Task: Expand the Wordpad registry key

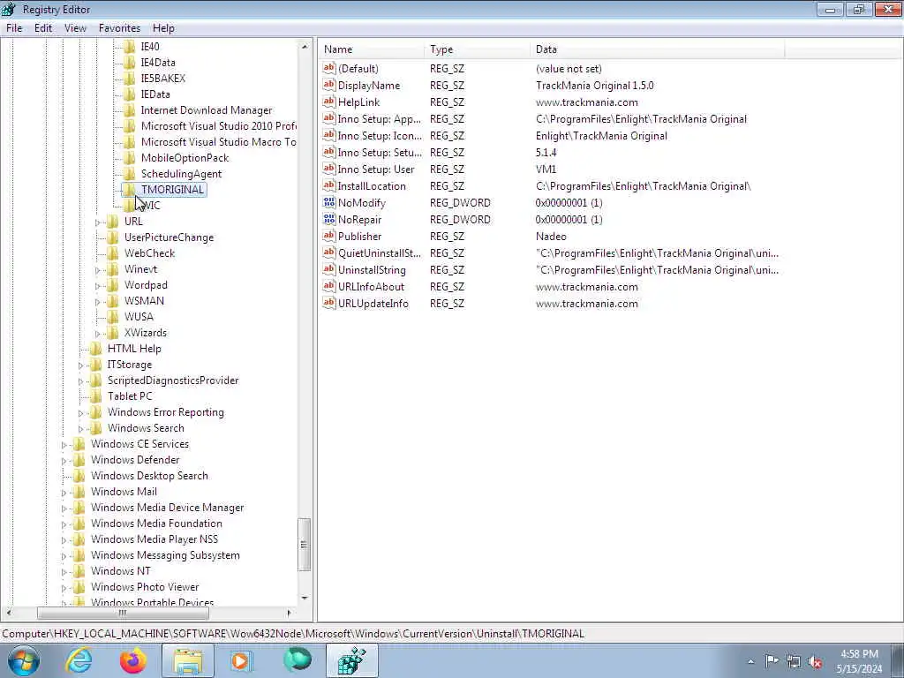Action: point(97,285)
